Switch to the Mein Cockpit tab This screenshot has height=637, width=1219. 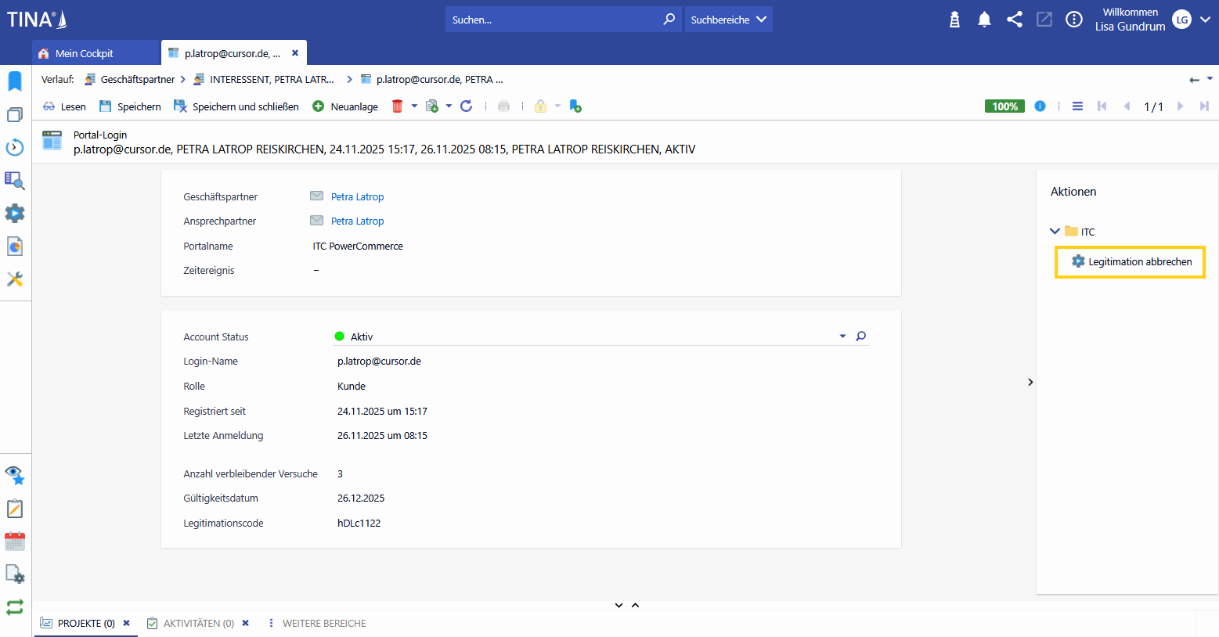[84, 53]
